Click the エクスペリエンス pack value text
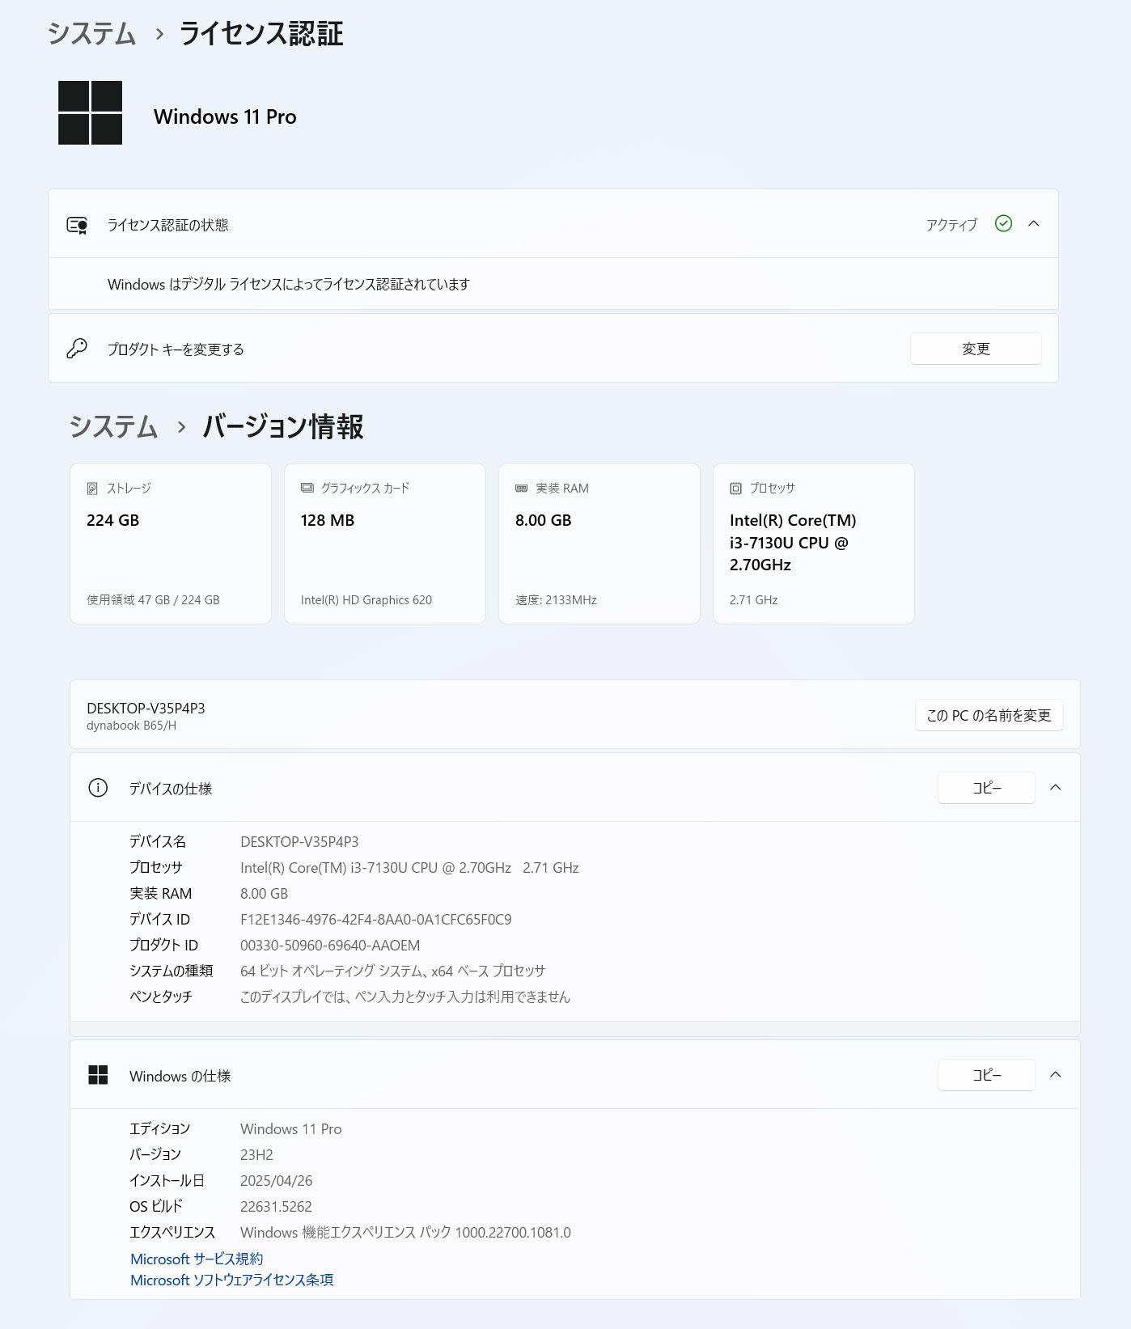The image size is (1131, 1329). (x=405, y=1233)
